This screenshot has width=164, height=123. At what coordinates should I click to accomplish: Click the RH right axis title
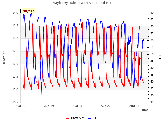coord(160,57)
